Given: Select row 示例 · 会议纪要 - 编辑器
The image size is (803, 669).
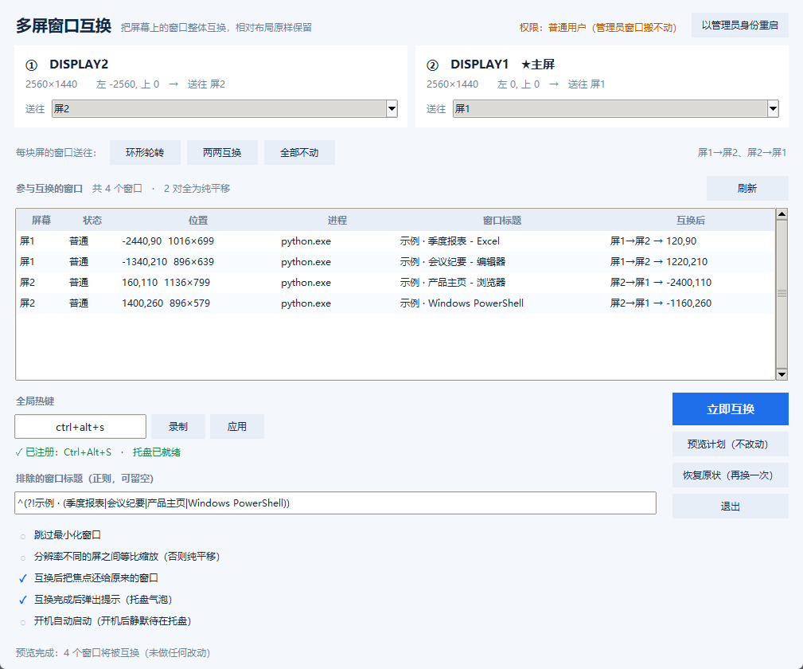Looking at the screenshot, I should coord(396,262).
